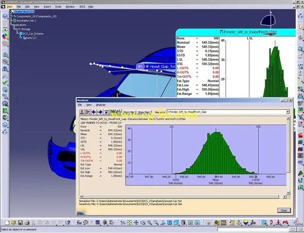Click the compass at top right of viewport

click(x=269, y=23)
